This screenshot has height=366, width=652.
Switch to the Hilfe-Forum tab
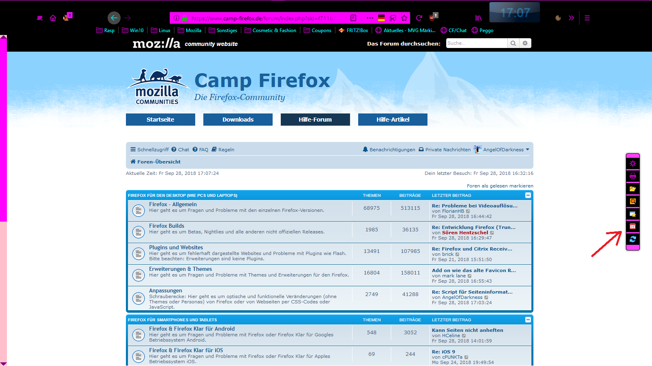(315, 120)
